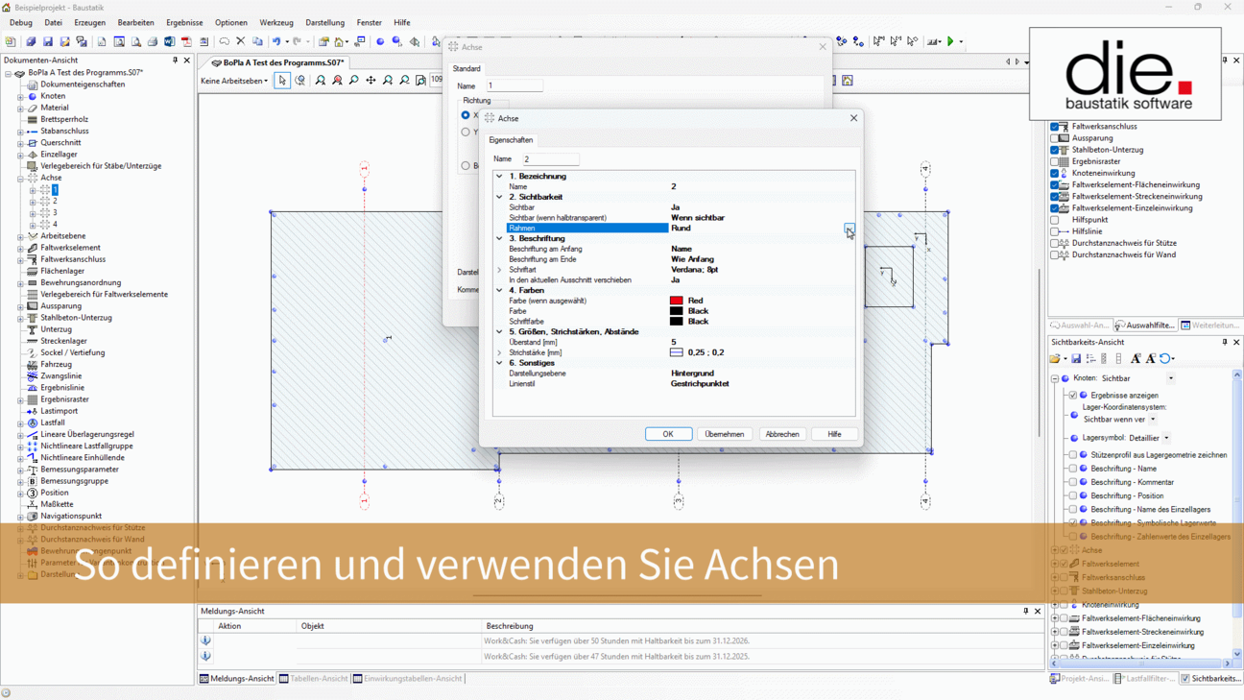This screenshot has height=700, width=1244.
Task: Click the undo arrow icon
Action: pos(276,42)
